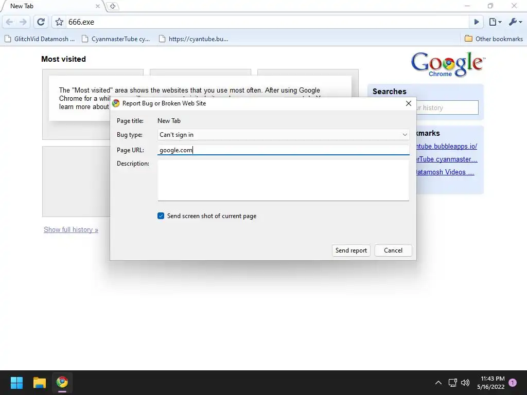Image resolution: width=527 pixels, height=395 pixels.
Task: Cancel the bug report dialog
Action: 393,250
